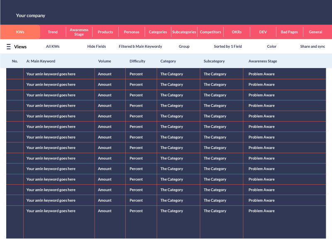The width and height of the screenshot is (332, 249).
Task: Open the Views hamburger menu icon
Action: point(9,46)
